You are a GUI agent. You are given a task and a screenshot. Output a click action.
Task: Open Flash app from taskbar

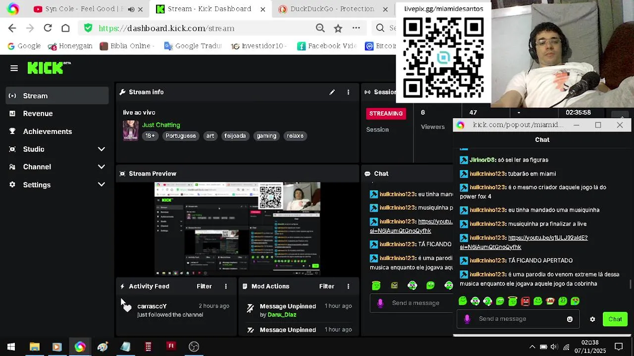point(171,347)
